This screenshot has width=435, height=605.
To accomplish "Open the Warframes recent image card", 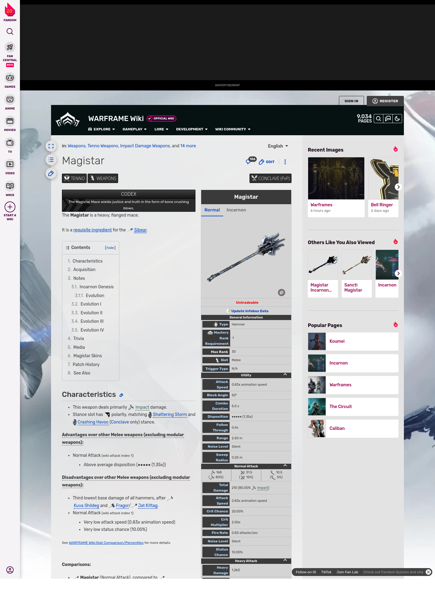I will click(336, 187).
